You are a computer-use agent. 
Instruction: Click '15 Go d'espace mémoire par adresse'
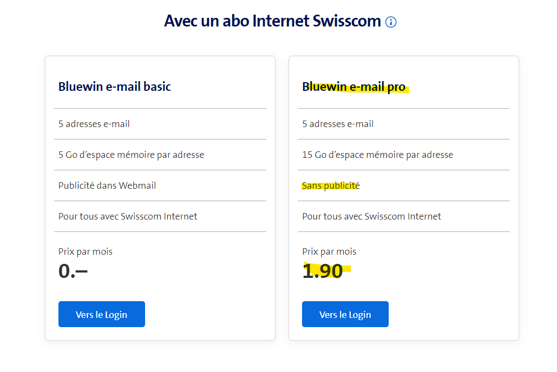[377, 155]
